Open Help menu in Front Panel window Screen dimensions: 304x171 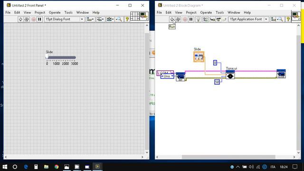pyautogui.click(x=96, y=12)
